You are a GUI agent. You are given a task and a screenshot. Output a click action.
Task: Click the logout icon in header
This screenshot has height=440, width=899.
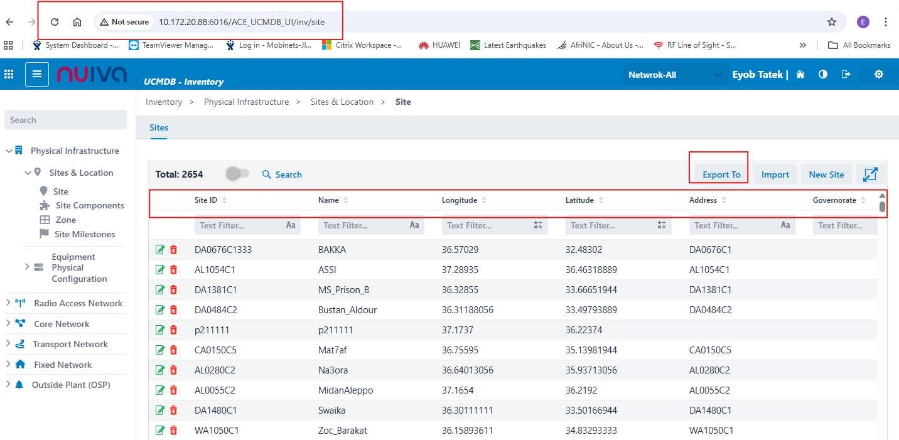tap(846, 74)
